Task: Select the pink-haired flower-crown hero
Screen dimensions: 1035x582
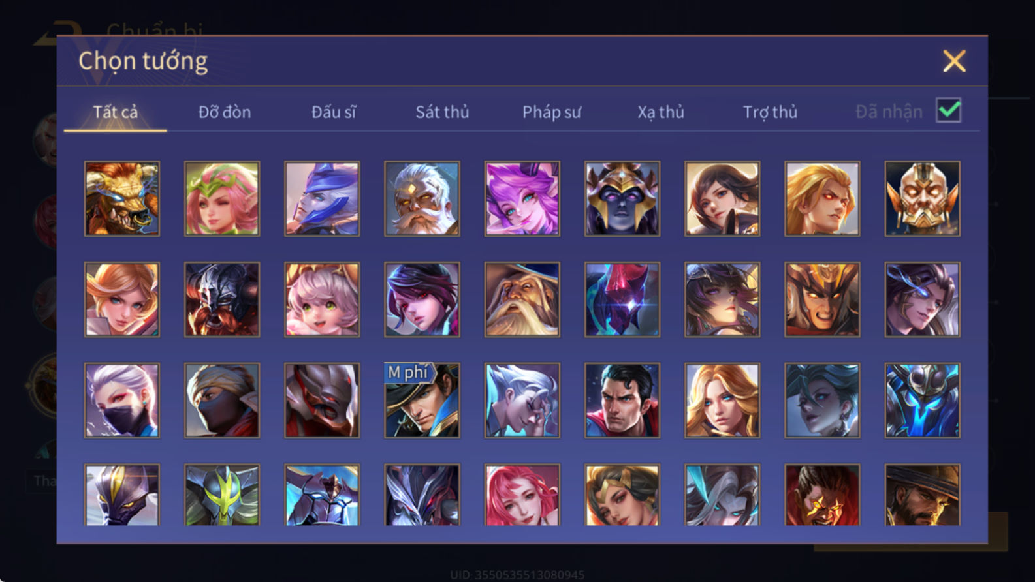Action: pos(222,198)
